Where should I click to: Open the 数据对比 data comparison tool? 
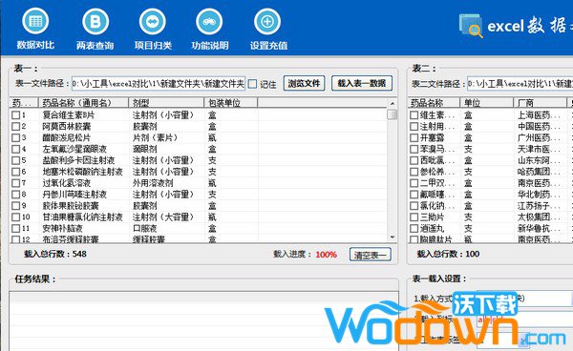point(35,30)
